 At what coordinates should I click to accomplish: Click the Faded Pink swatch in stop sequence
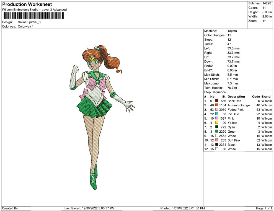click(x=217, y=110)
